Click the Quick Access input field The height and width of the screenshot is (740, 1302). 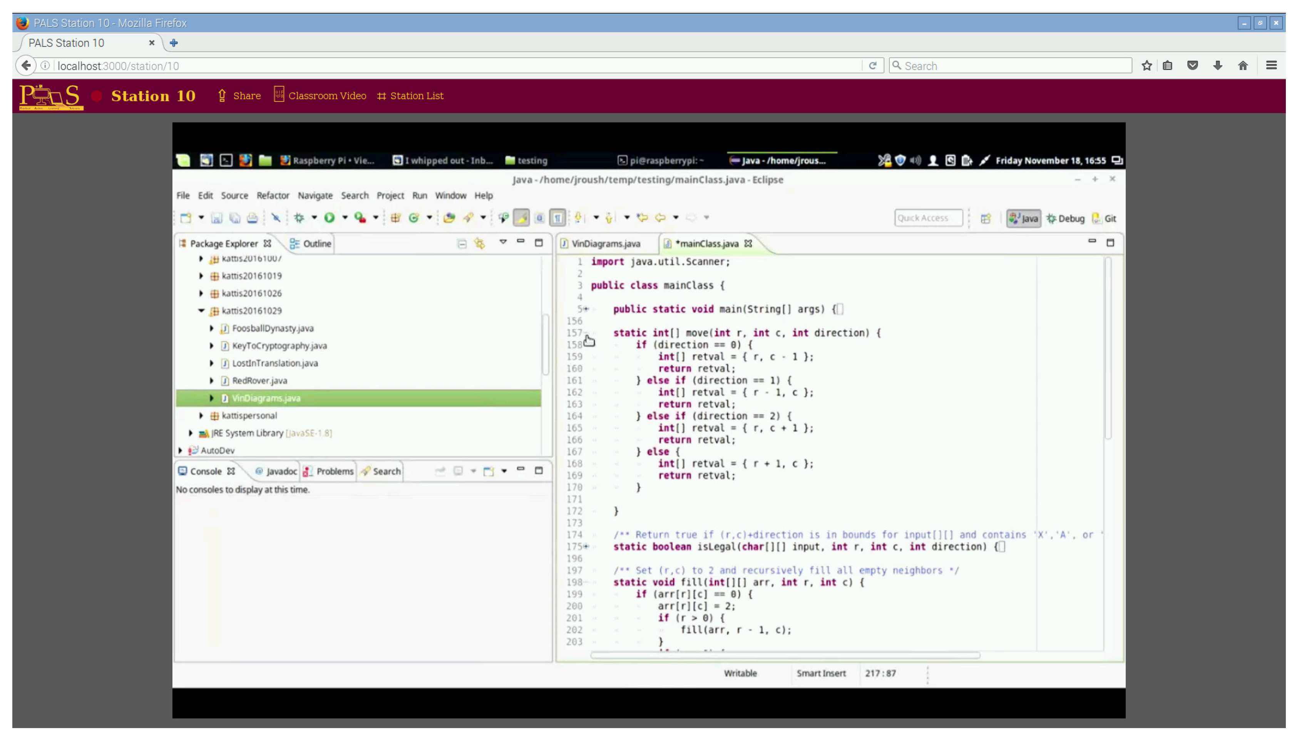(x=927, y=218)
